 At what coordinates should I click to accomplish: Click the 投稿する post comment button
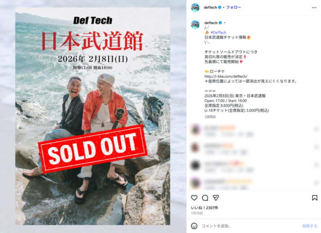tap(309, 226)
